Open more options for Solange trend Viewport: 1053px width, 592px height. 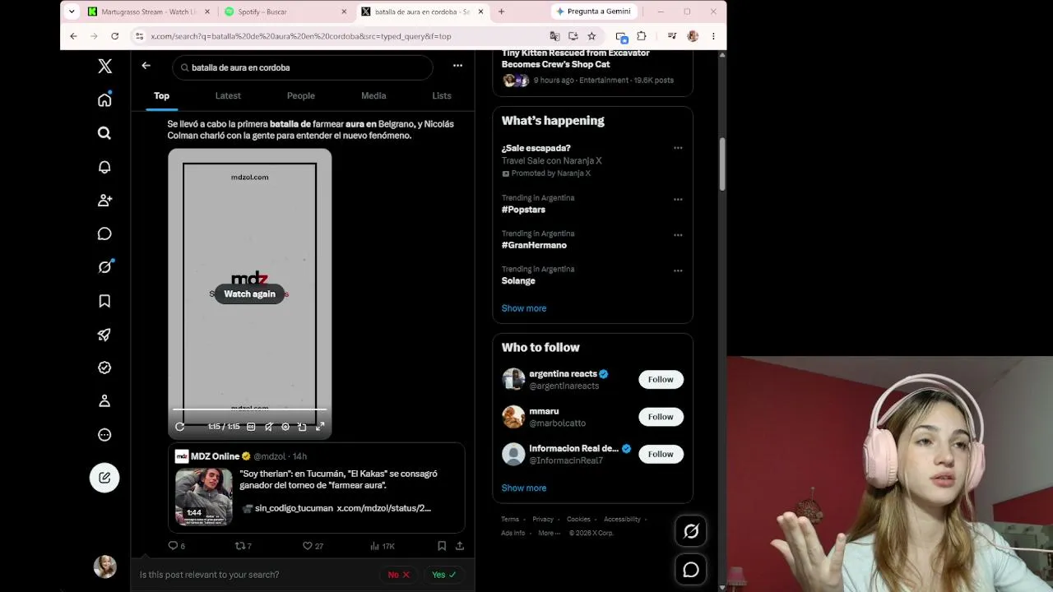click(678, 271)
